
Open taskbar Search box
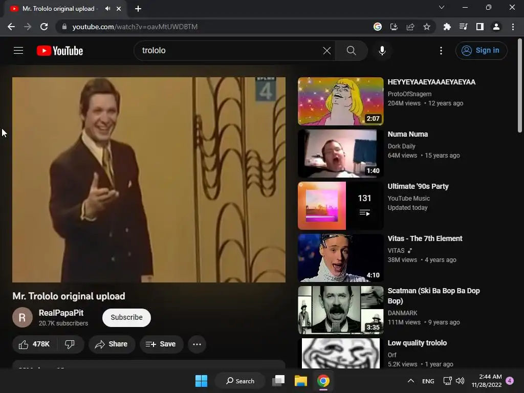point(240,381)
